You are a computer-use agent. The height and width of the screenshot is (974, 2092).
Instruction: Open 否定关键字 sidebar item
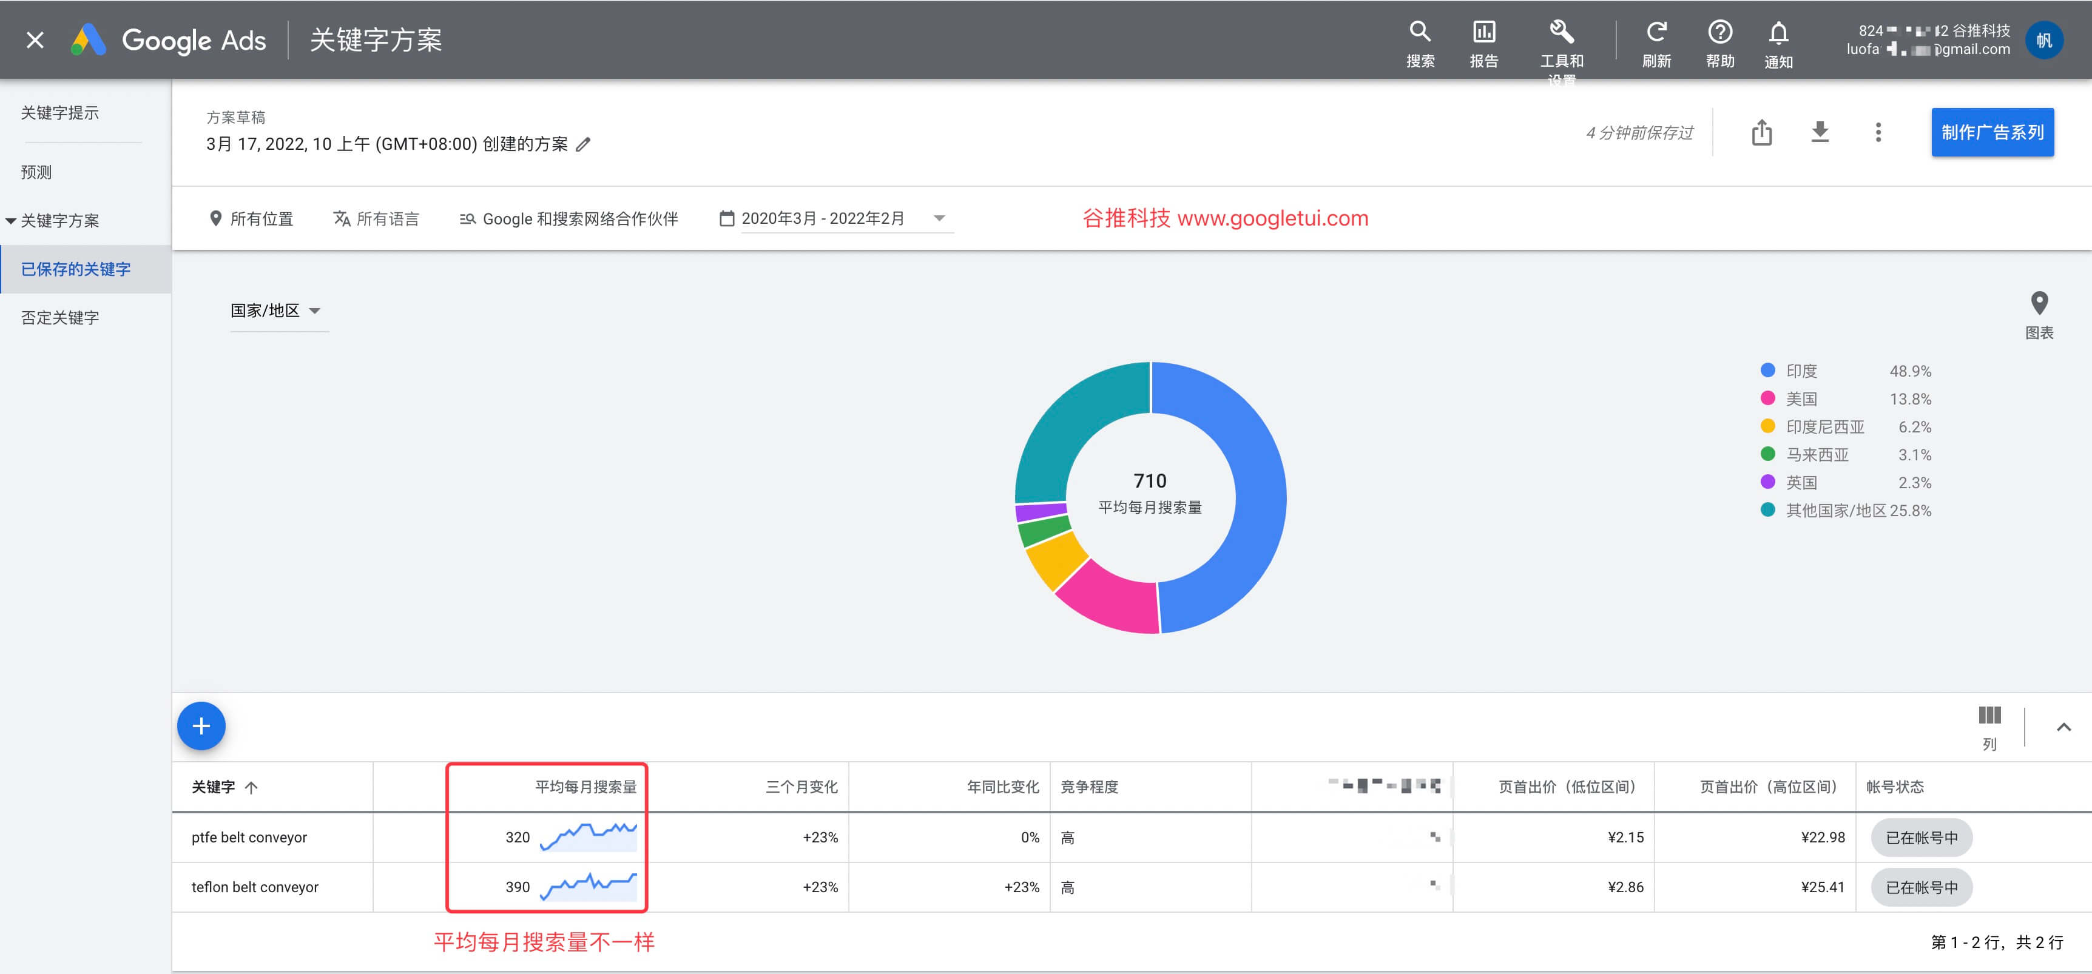pyautogui.click(x=60, y=317)
